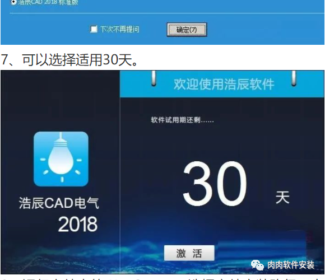325x280 pixels.
Task: Click the large 30 days number
Action: pos(215,184)
